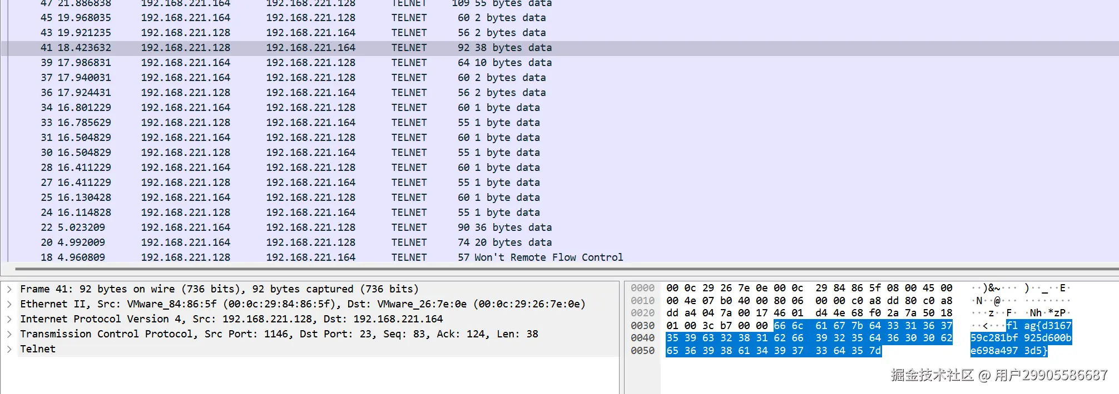The height and width of the screenshot is (394, 1119).
Task: Select packet 18 Won't Remote Flow Control
Action: pos(559,257)
